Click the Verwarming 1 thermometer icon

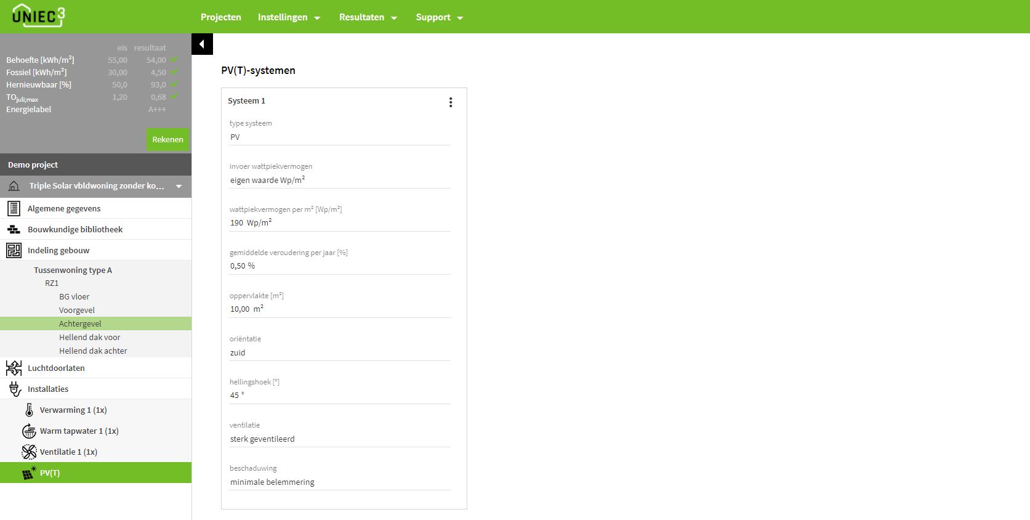tap(29, 410)
